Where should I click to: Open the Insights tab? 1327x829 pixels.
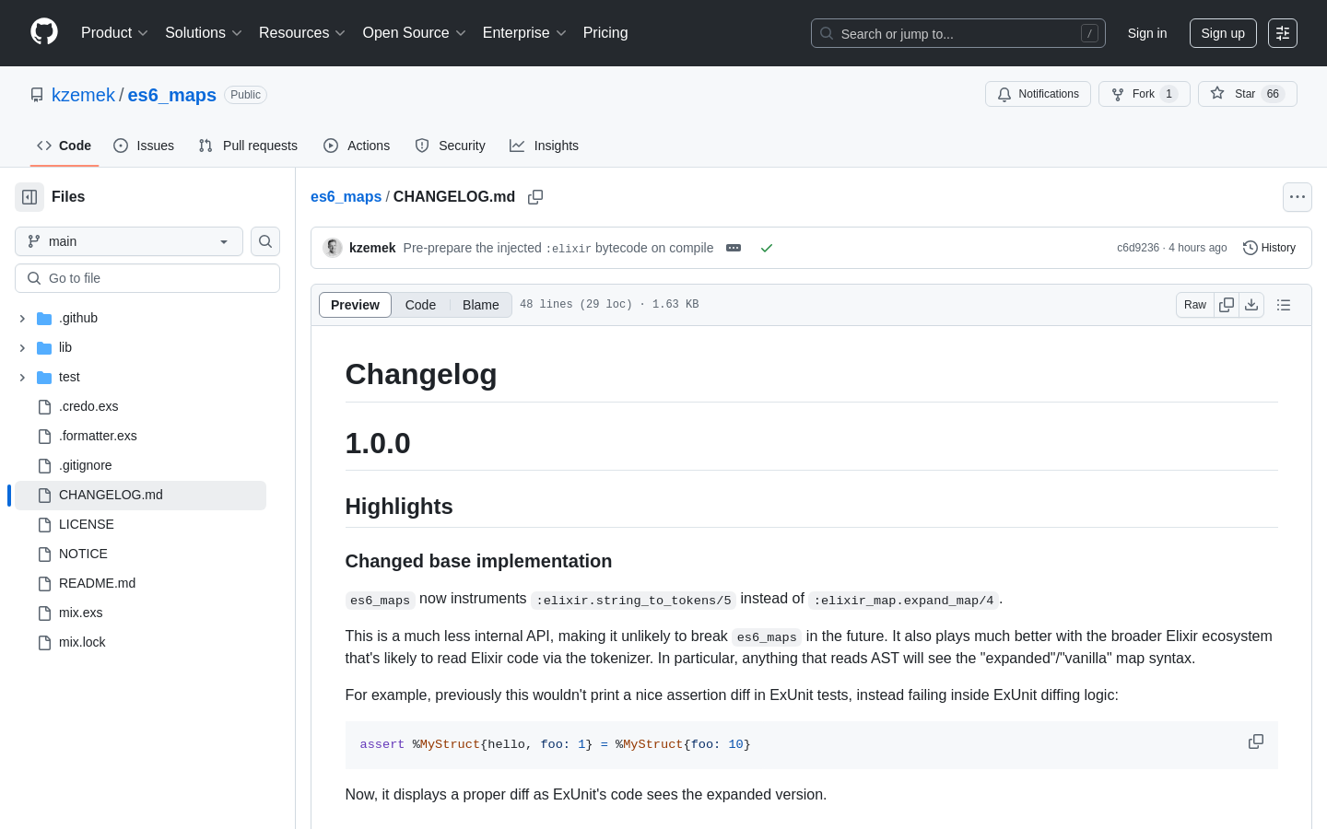click(545, 146)
